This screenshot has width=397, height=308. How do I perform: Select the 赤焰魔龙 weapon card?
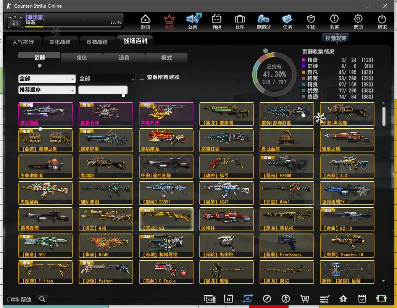click(166, 140)
